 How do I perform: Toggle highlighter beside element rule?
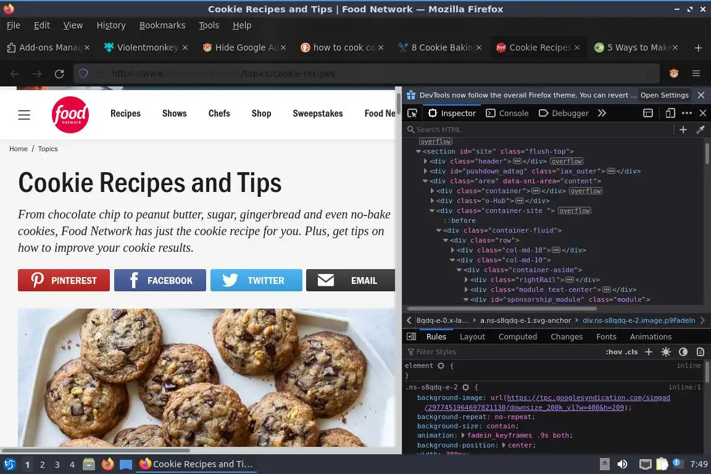[441, 365]
